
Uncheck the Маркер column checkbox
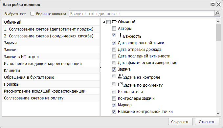point(114,105)
